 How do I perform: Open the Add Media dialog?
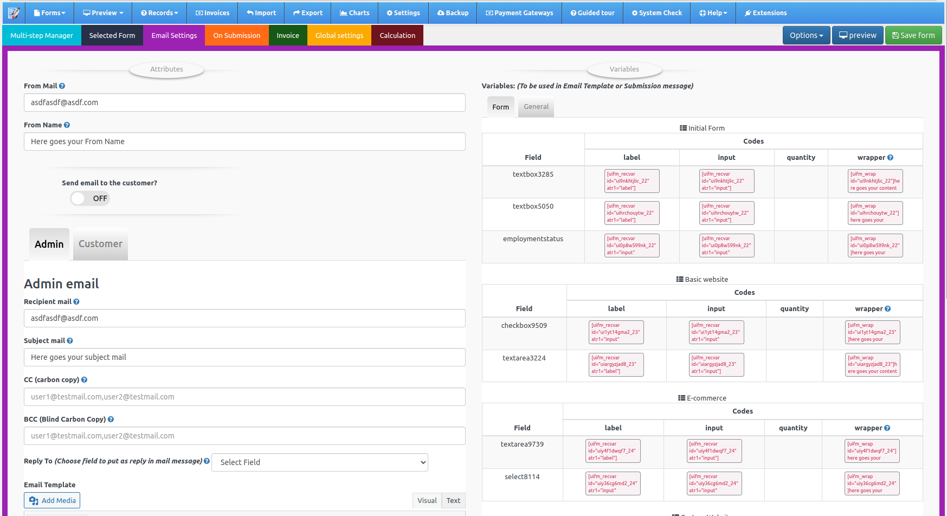(51, 500)
